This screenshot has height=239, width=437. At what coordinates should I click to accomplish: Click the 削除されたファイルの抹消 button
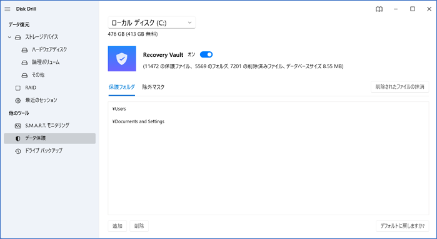(399, 87)
